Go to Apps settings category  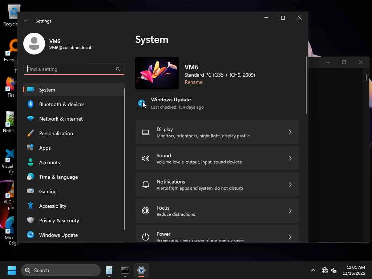[x=74, y=147]
